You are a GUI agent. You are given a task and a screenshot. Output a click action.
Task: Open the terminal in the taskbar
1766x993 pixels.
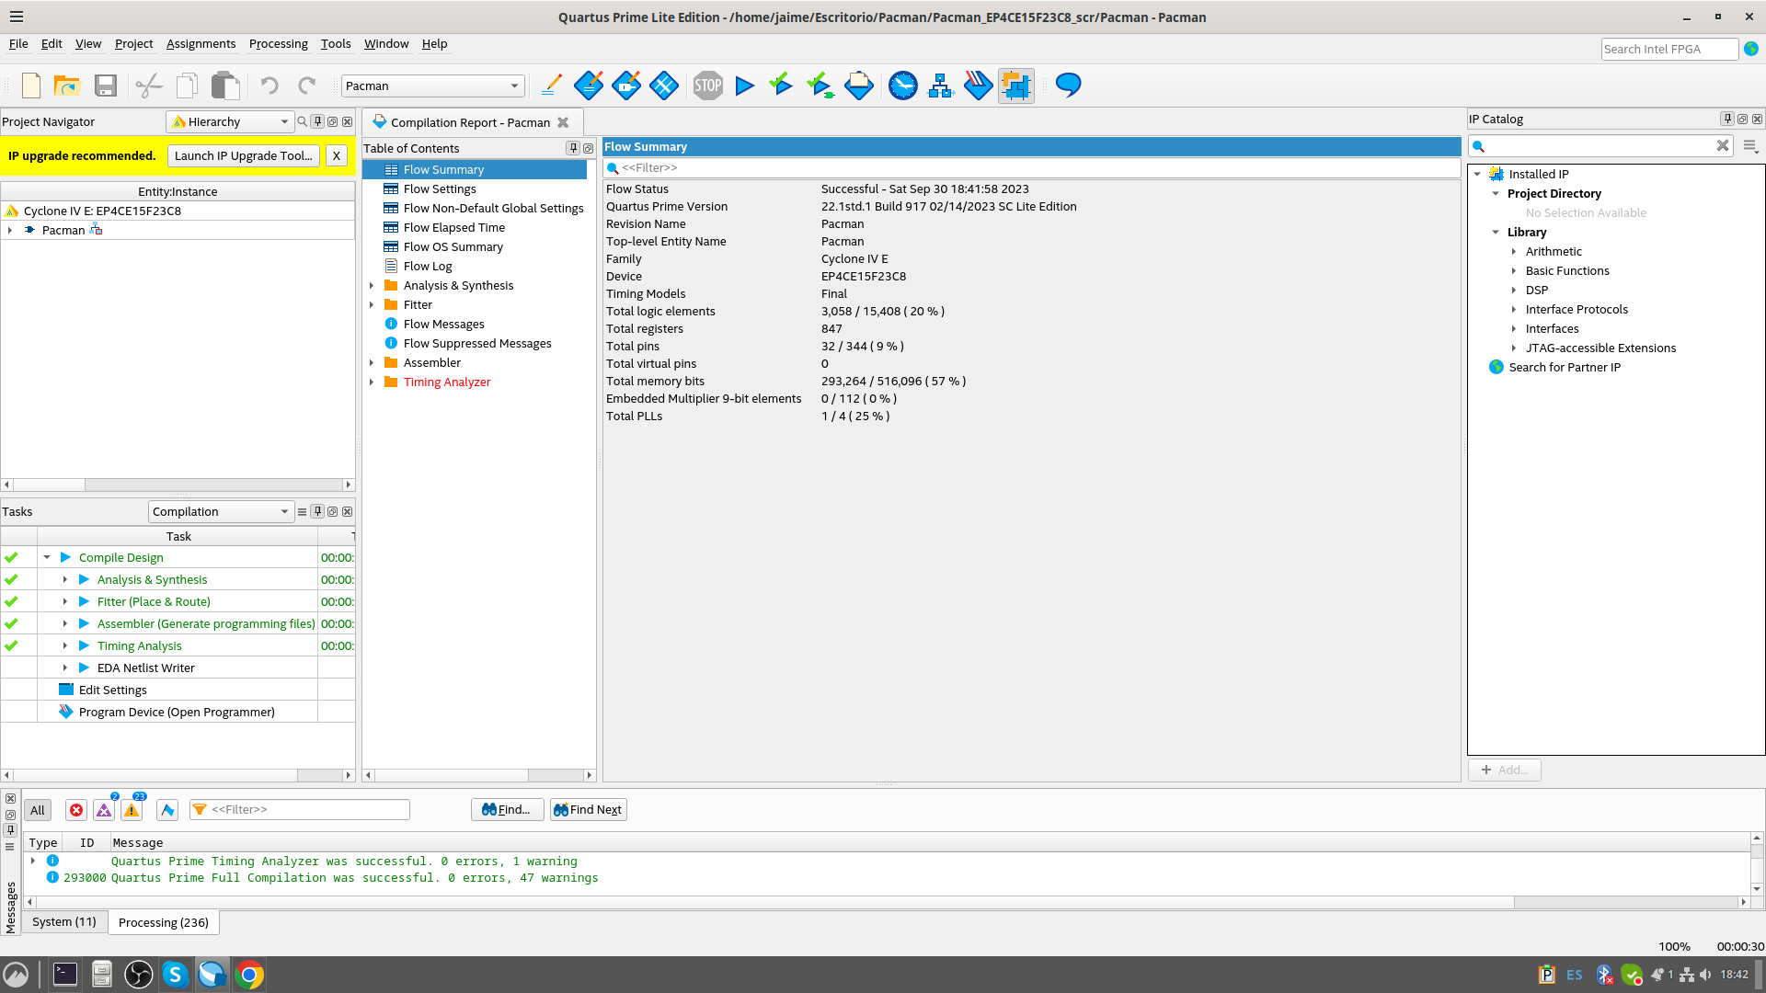pos(65,975)
